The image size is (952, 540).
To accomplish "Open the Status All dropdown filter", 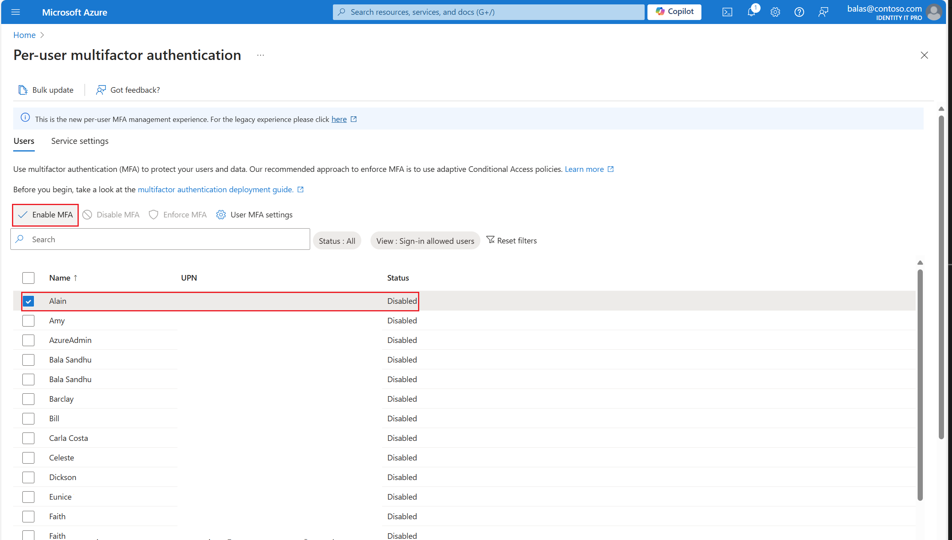I will [x=337, y=240].
